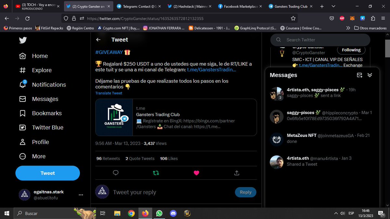View the 106 Likes list
Image resolution: width=390 pixels, height=219 pixels.
[x=169, y=158]
